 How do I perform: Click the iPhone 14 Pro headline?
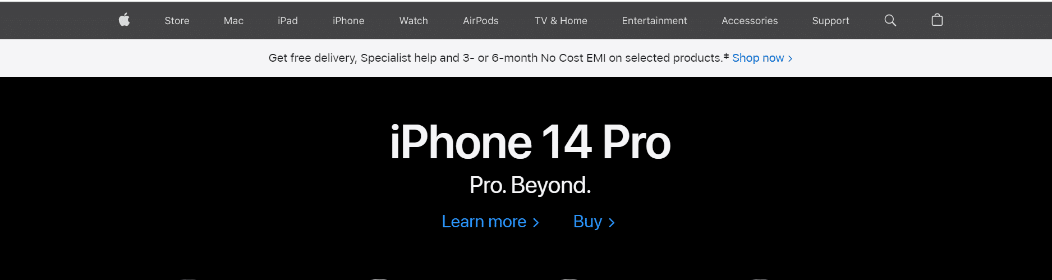click(x=530, y=143)
